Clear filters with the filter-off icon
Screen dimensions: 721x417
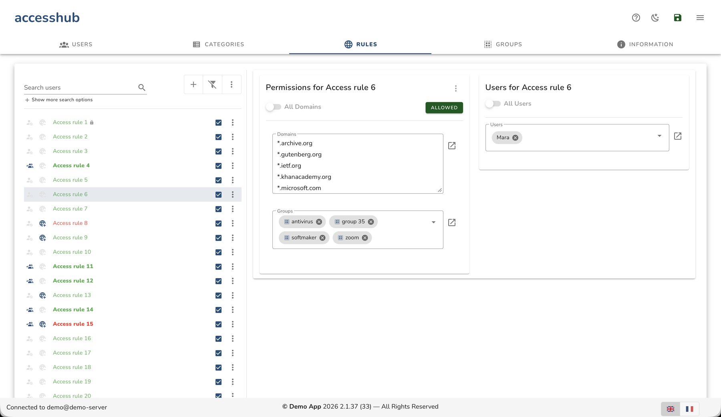[x=212, y=84]
